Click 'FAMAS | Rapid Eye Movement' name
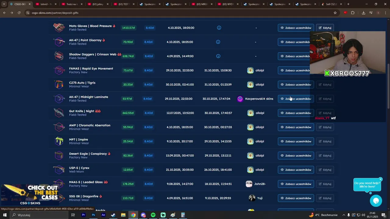The image size is (390, 219). (x=91, y=68)
